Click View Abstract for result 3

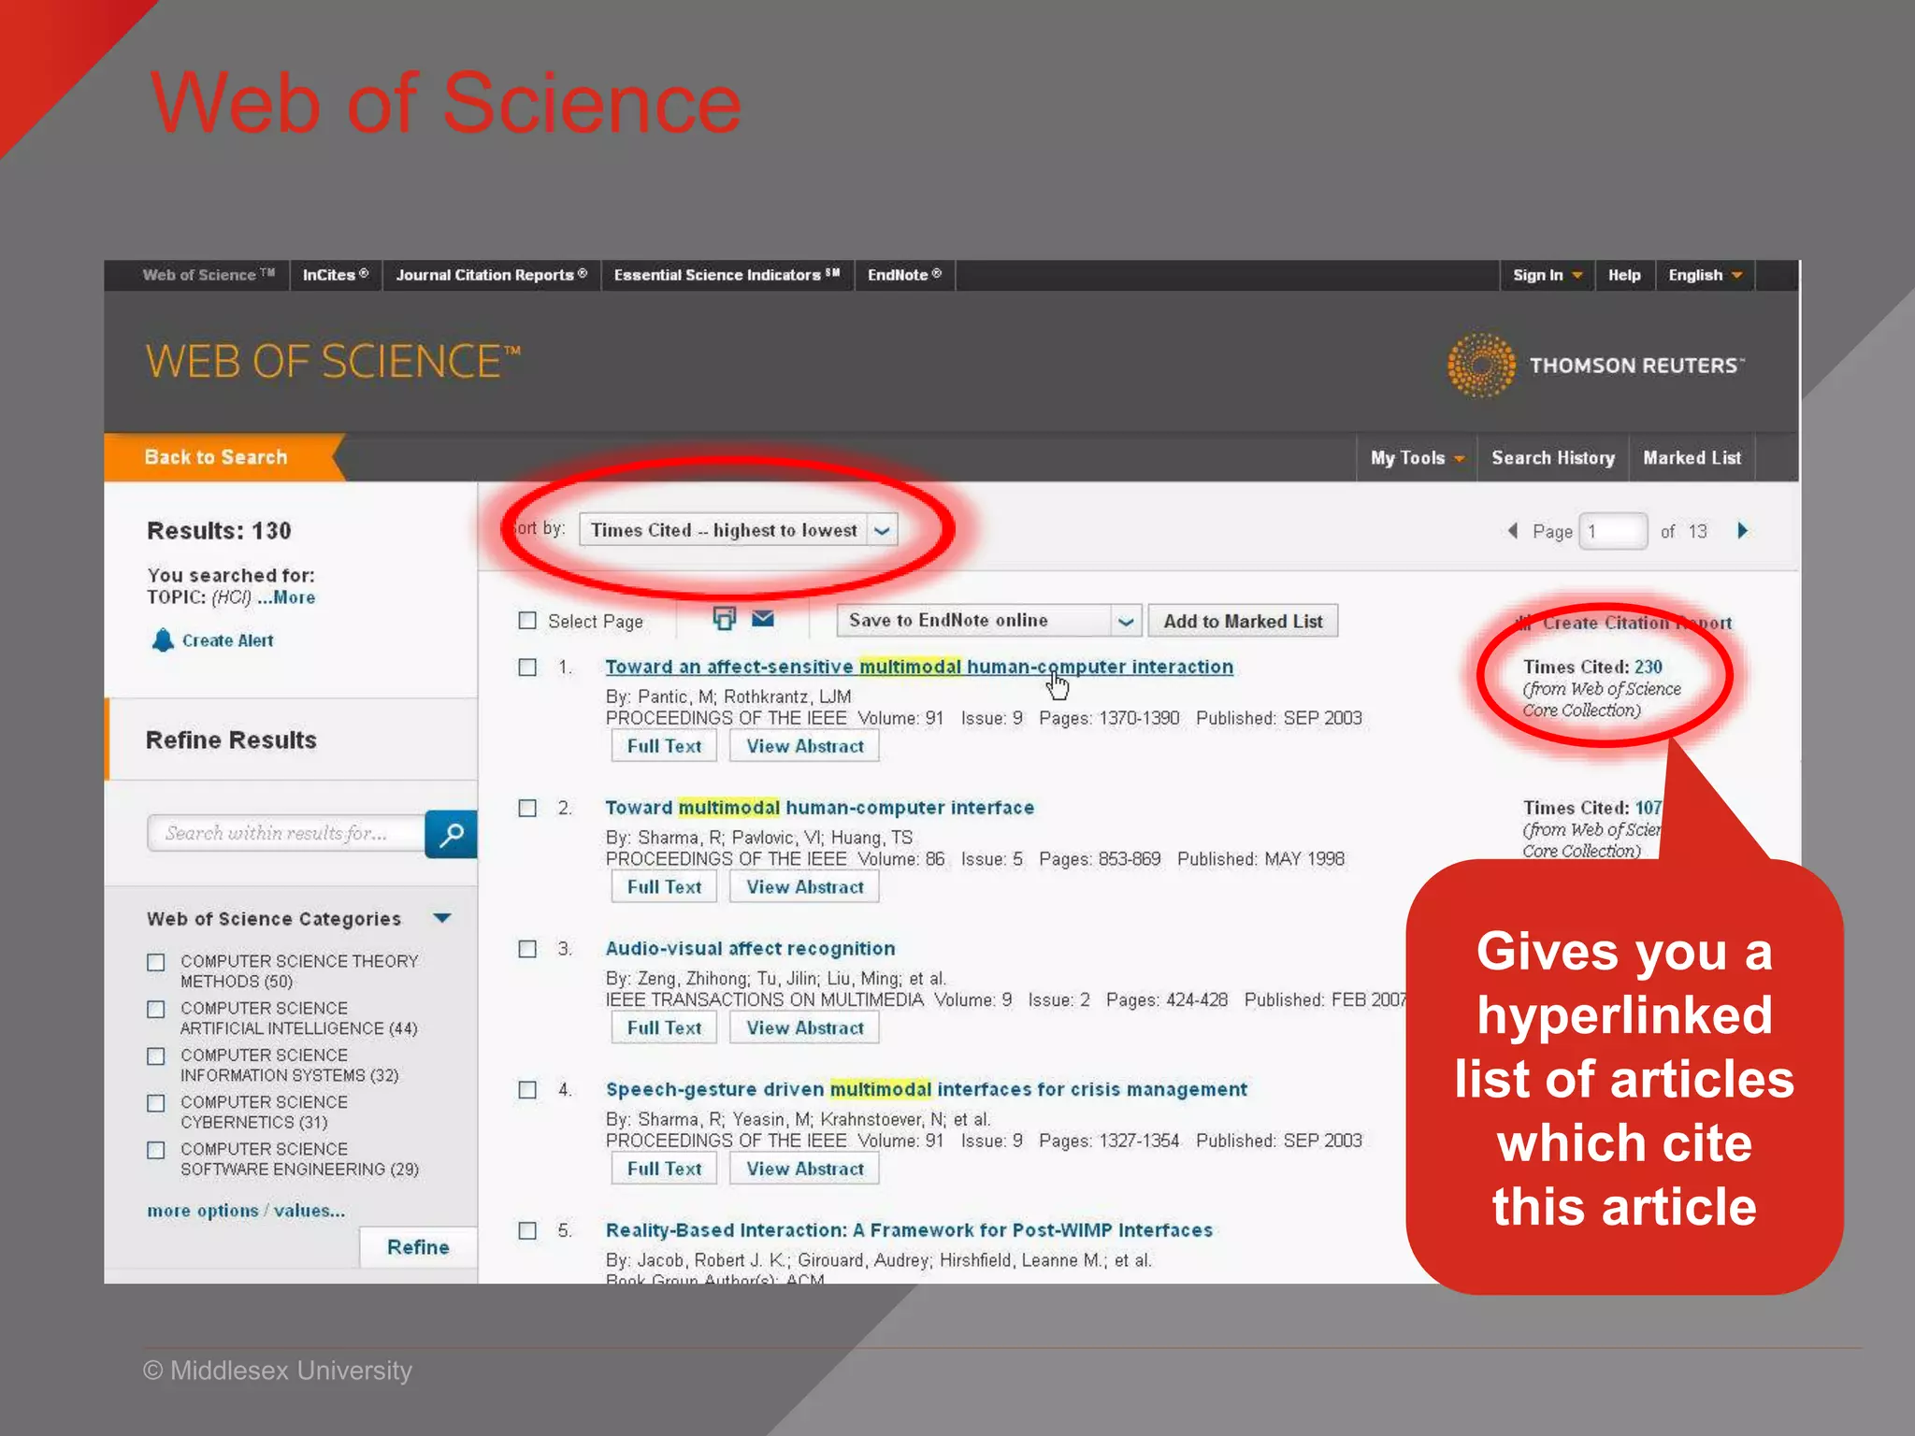[x=804, y=1028]
